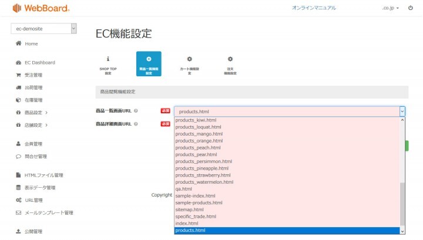423x240 pixels.
Task: Click the Home house icon
Action: pyautogui.click(x=18, y=43)
